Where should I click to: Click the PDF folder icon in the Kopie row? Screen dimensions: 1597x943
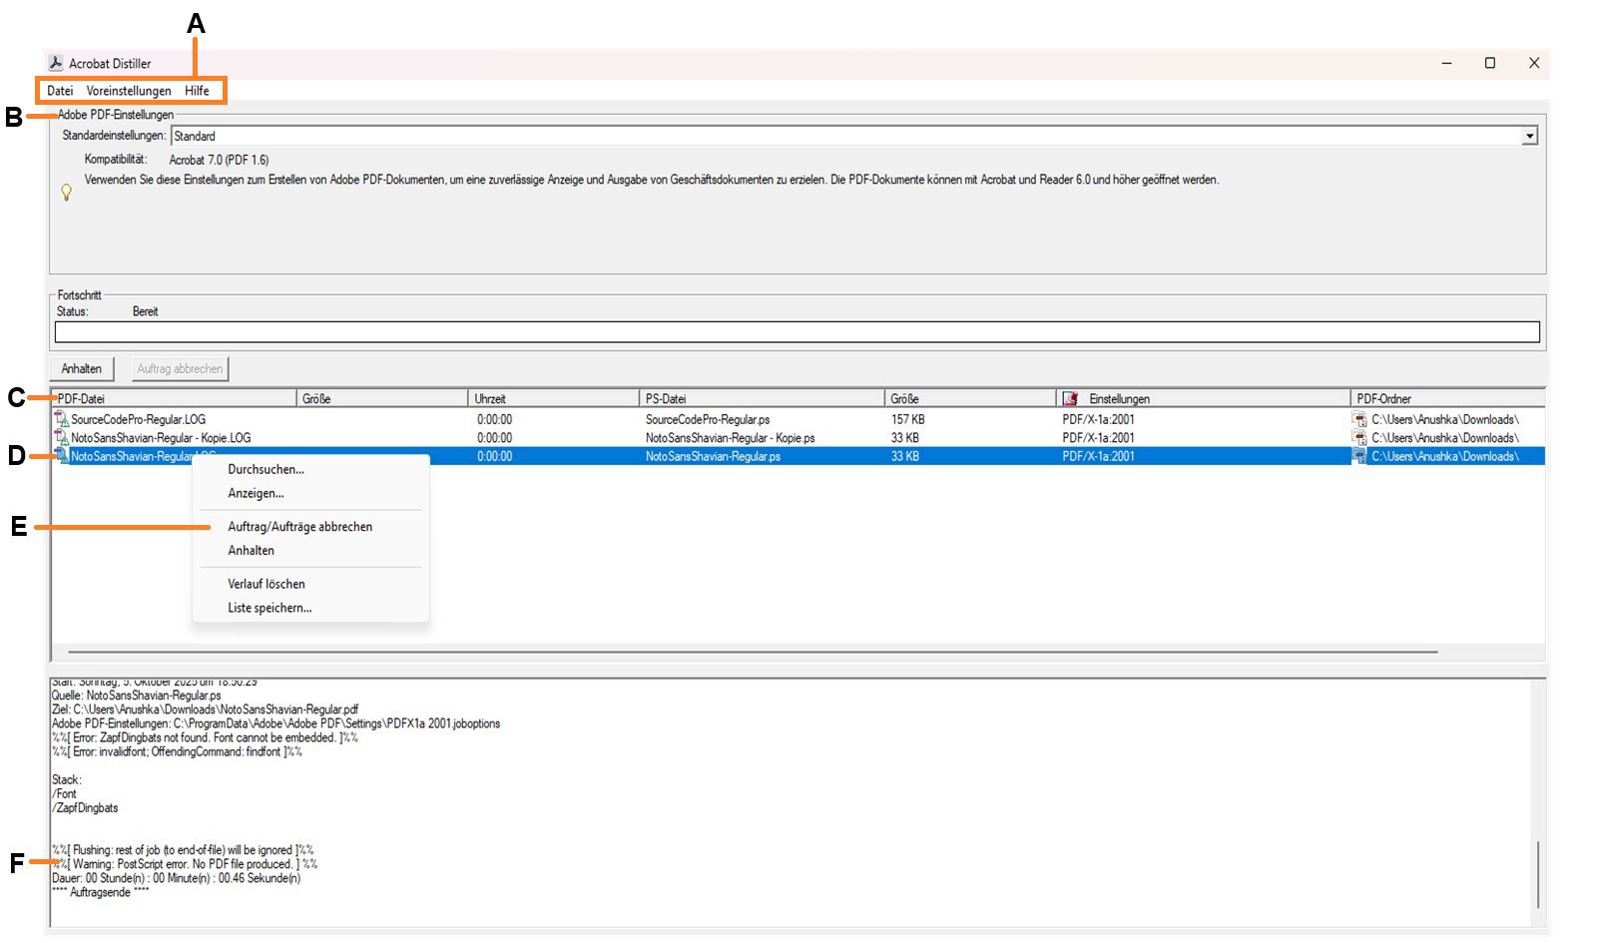1359,438
